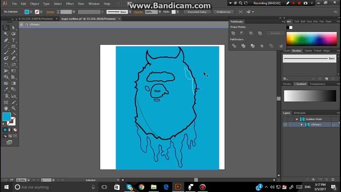This screenshot has width=341, height=192.
Task: Select the Pen tool
Action: pos(6,41)
